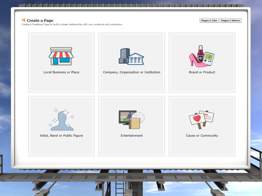This screenshot has width=262, height=196.
Task: Click the 'Create a Facebook Page to build' subtitle
Action: tap(72, 24)
